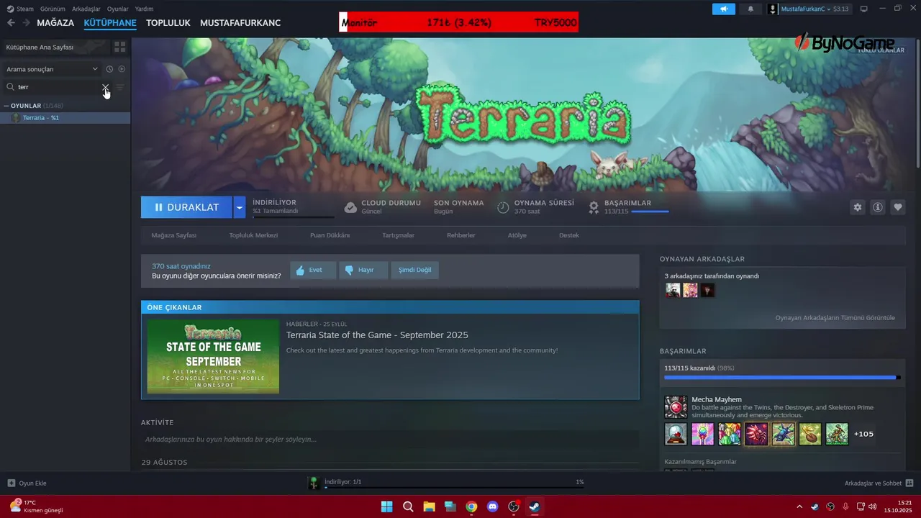Show the +105 more achievements
921x518 pixels.
863,434
